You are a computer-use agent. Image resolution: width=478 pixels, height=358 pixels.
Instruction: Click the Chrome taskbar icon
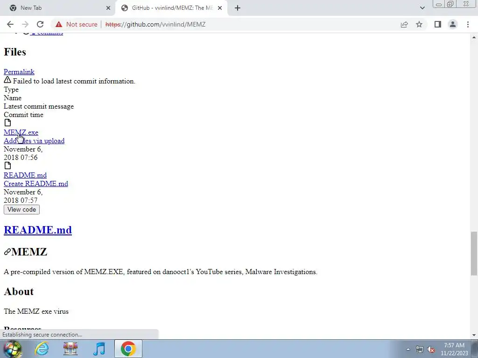[x=128, y=349]
